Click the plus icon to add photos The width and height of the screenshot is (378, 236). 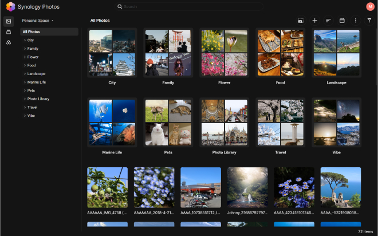pyautogui.click(x=314, y=21)
